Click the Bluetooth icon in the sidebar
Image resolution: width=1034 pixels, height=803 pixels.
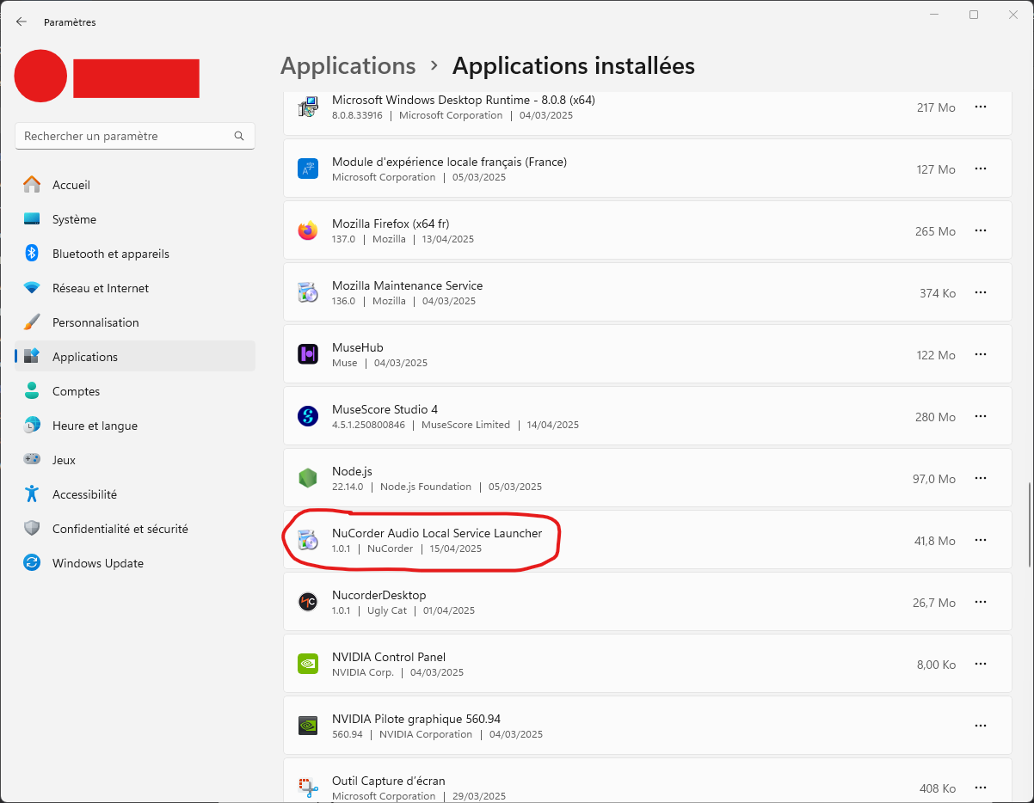click(x=32, y=254)
